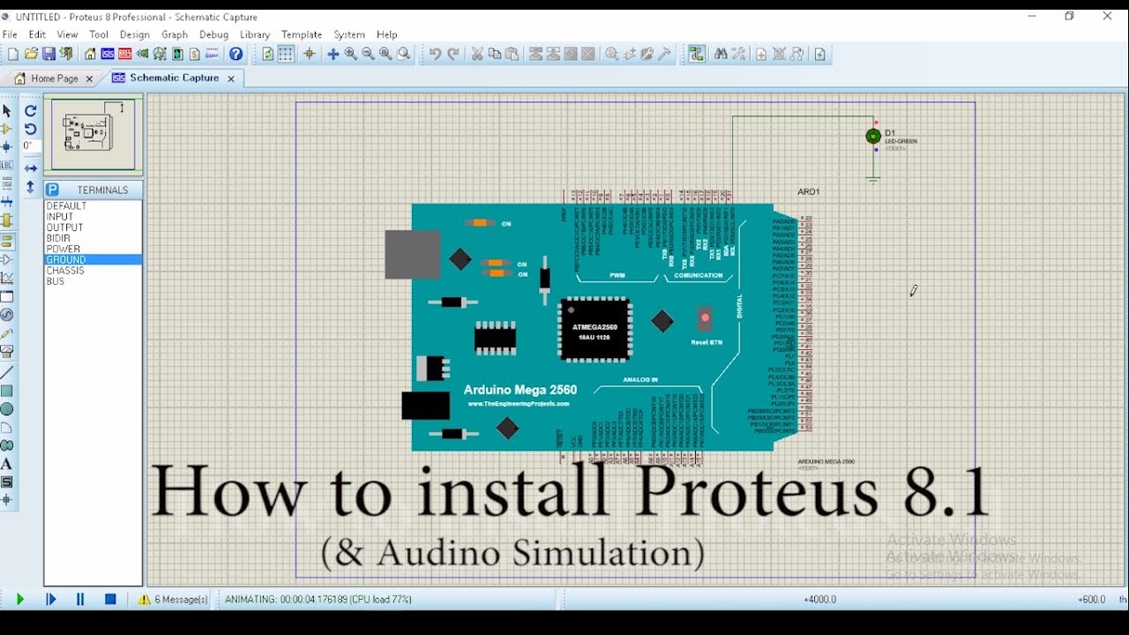
Task: Select Wire Label Mode tool
Action: coord(7,165)
